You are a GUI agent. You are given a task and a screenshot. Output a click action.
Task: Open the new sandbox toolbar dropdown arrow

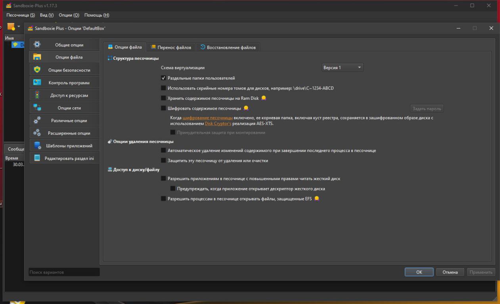19,27
